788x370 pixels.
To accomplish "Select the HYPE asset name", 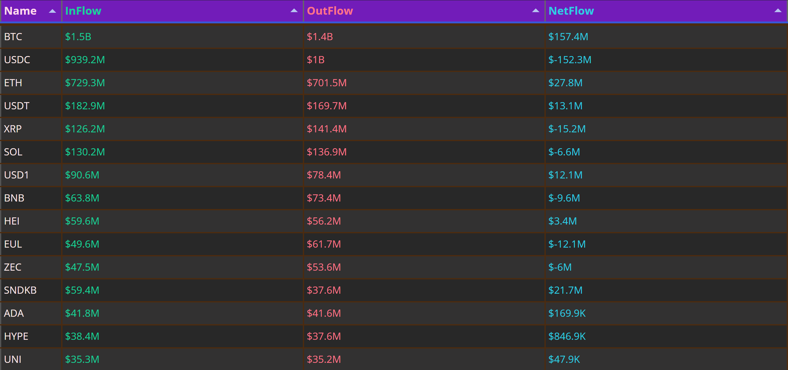I will tap(16, 336).
